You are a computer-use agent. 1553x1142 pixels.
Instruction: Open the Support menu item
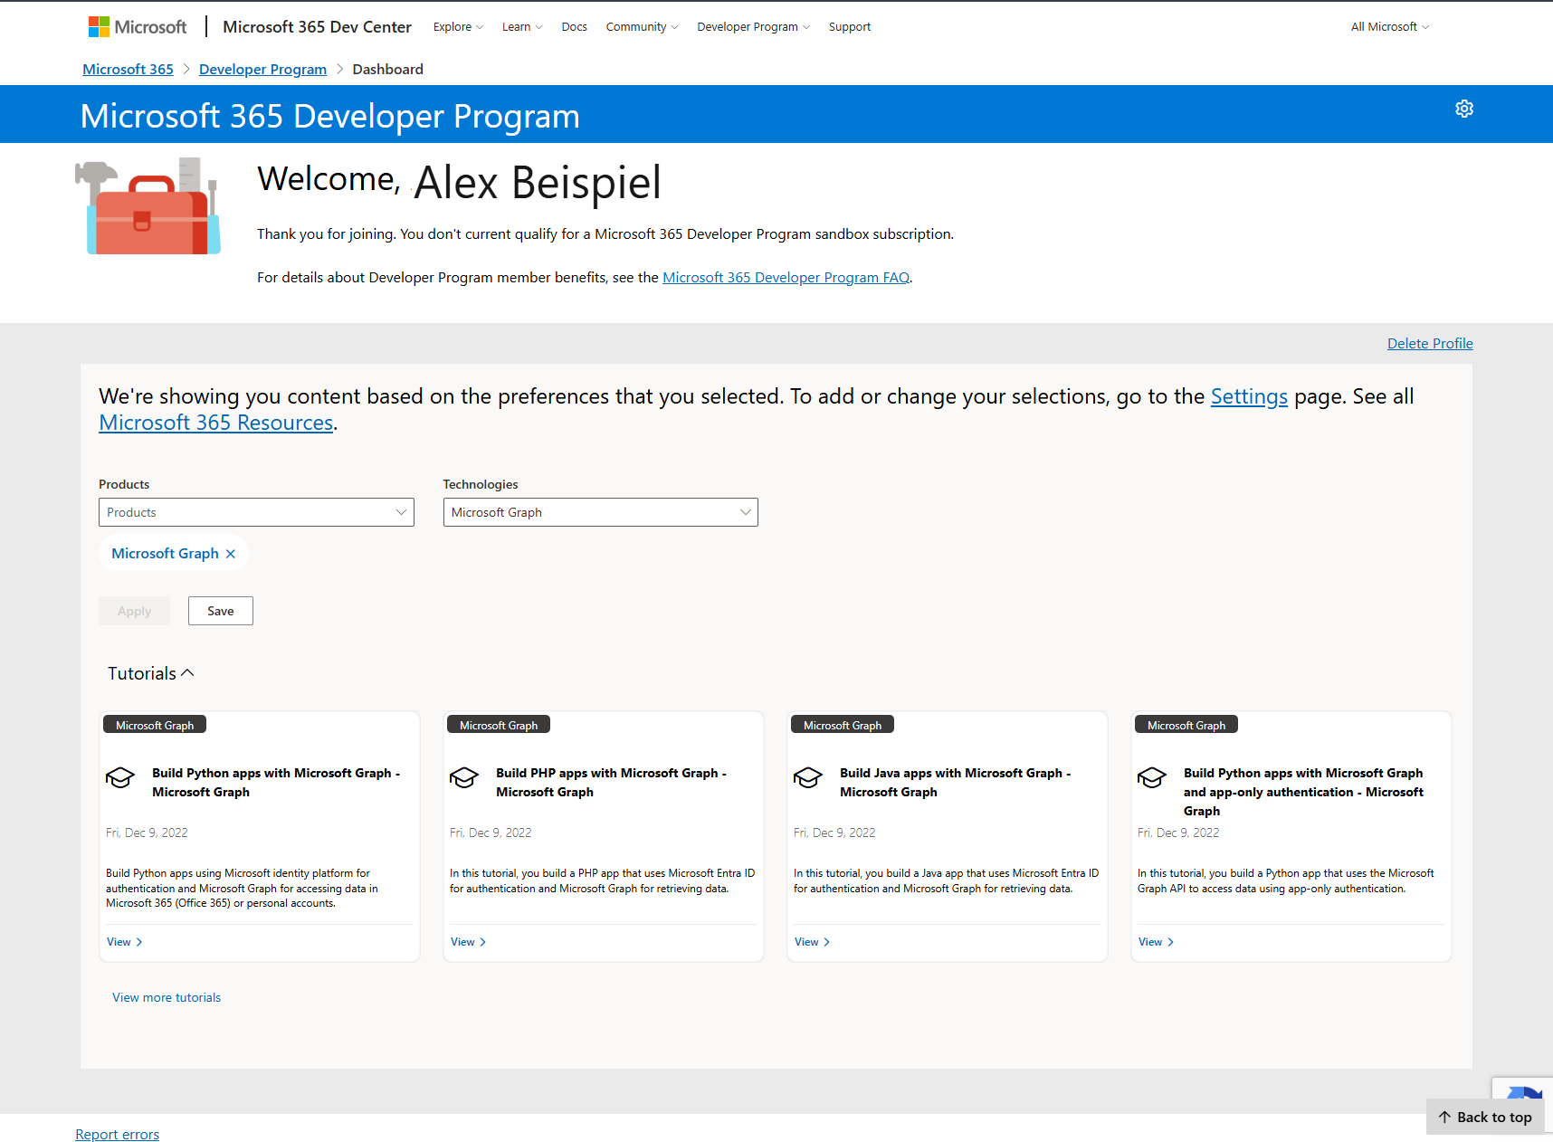pos(850,27)
